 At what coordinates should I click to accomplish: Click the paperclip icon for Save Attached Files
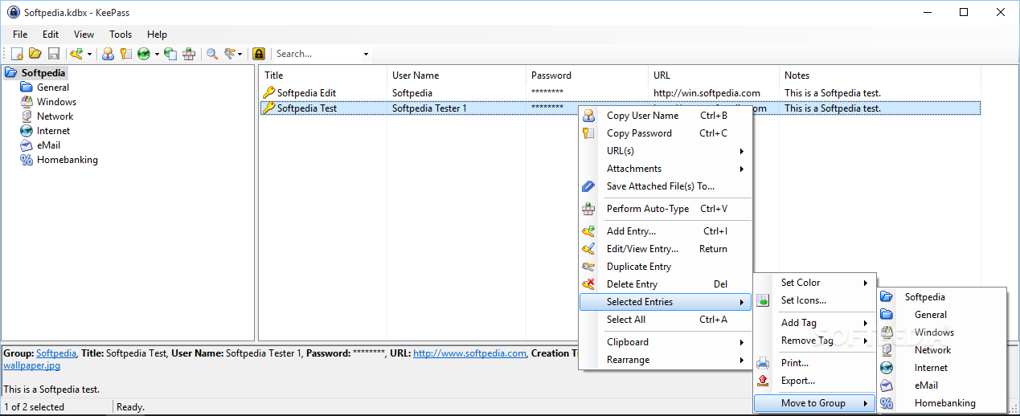tap(588, 186)
